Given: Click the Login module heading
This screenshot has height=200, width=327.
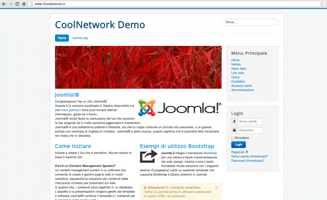Looking at the screenshot, I should click(x=237, y=114).
